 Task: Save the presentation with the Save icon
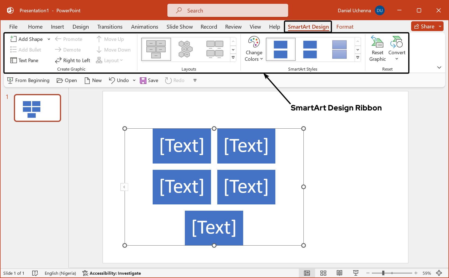point(143,80)
